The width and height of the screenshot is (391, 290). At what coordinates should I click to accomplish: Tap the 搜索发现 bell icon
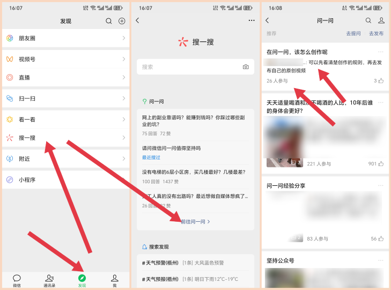coord(144,247)
